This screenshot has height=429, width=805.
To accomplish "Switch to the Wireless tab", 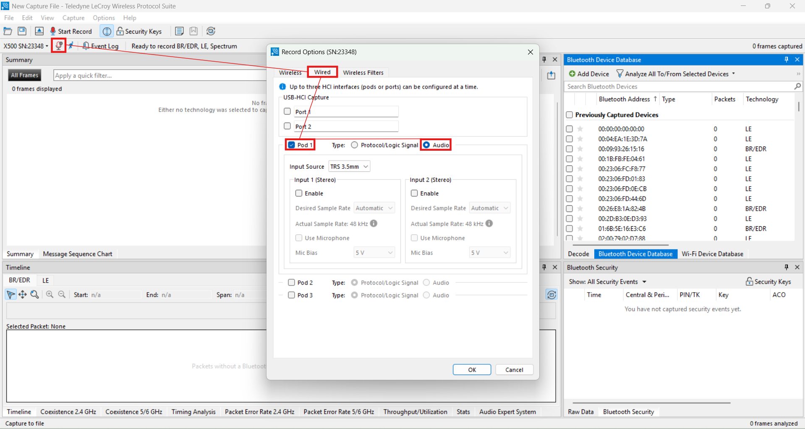I will (290, 73).
